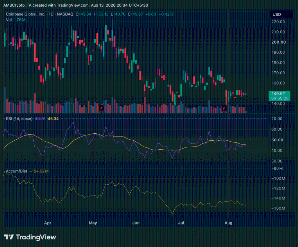Click the 180.00 price axis label
The image size is (298, 247).
(x=278, y=62)
